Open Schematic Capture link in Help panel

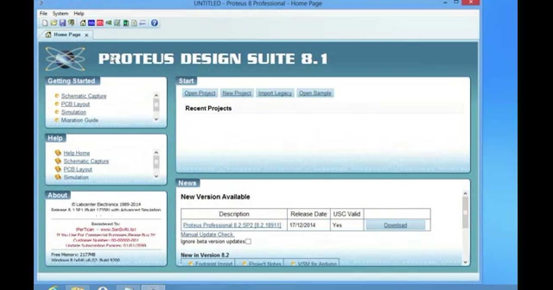86,161
